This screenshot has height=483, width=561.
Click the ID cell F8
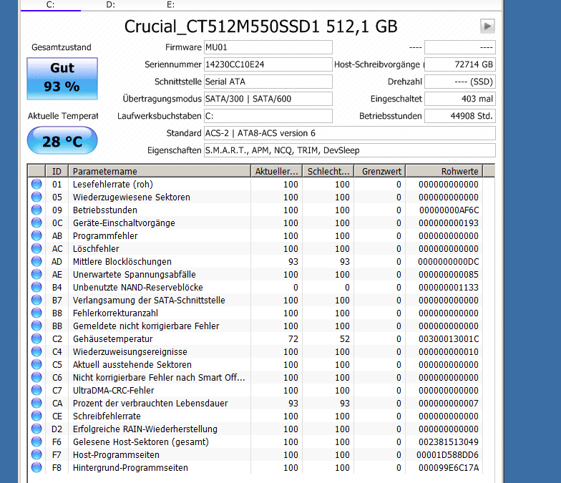pos(57,468)
